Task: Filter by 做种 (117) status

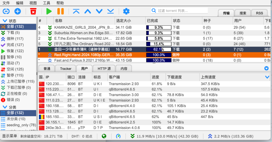Action: 18,39
